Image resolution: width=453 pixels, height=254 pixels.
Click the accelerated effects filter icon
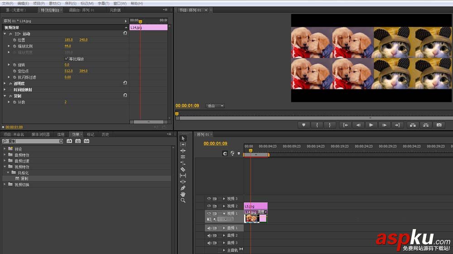[69, 141]
